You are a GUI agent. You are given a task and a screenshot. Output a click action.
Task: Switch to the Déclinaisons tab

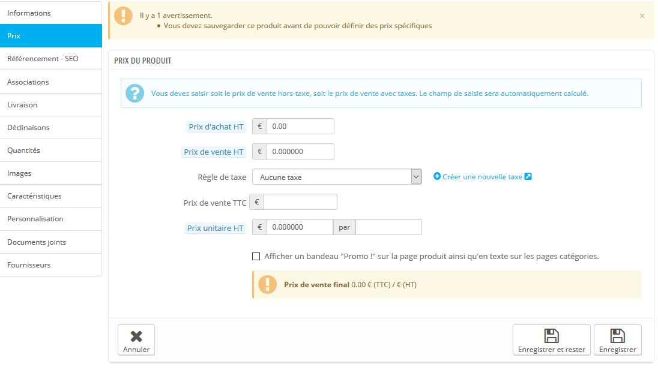[x=28, y=127]
